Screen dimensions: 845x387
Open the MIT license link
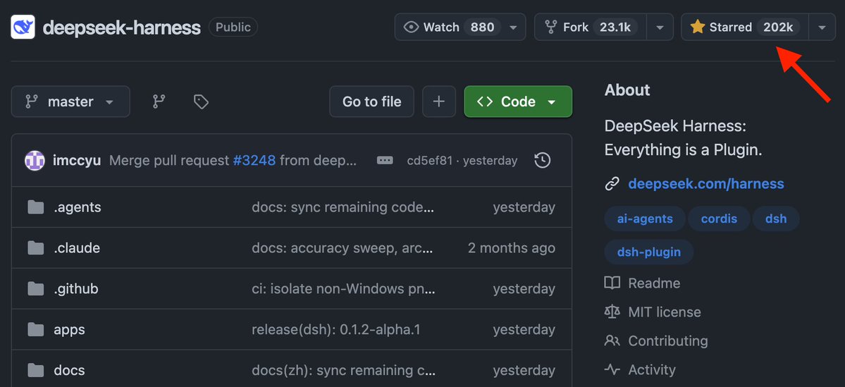[x=665, y=312]
